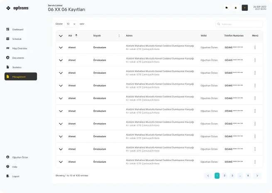Open Map Overview in sidebar
The image size is (272, 193).
pos(20,48)
